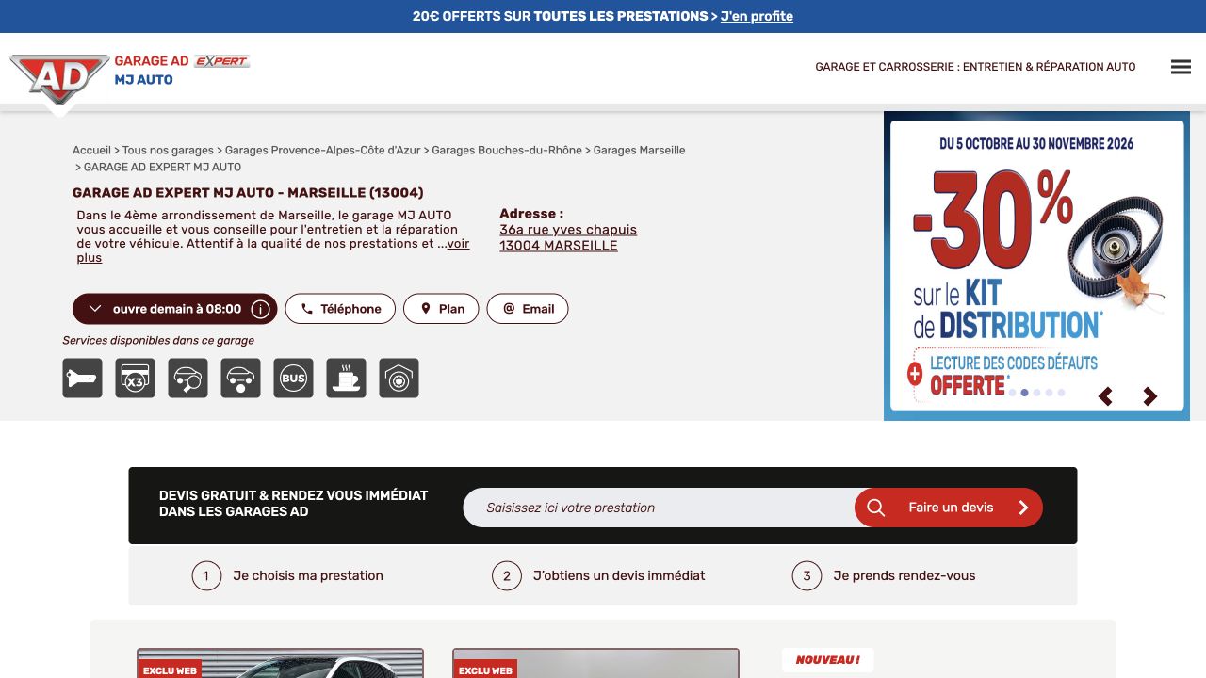Click the at-sign icon in the Email button

(510, 309)
